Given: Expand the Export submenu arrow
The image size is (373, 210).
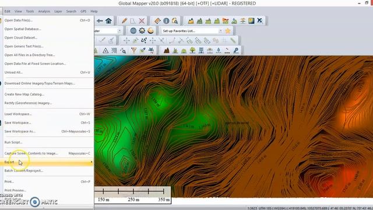Looking at the screenshot, I should pos(92,162).
